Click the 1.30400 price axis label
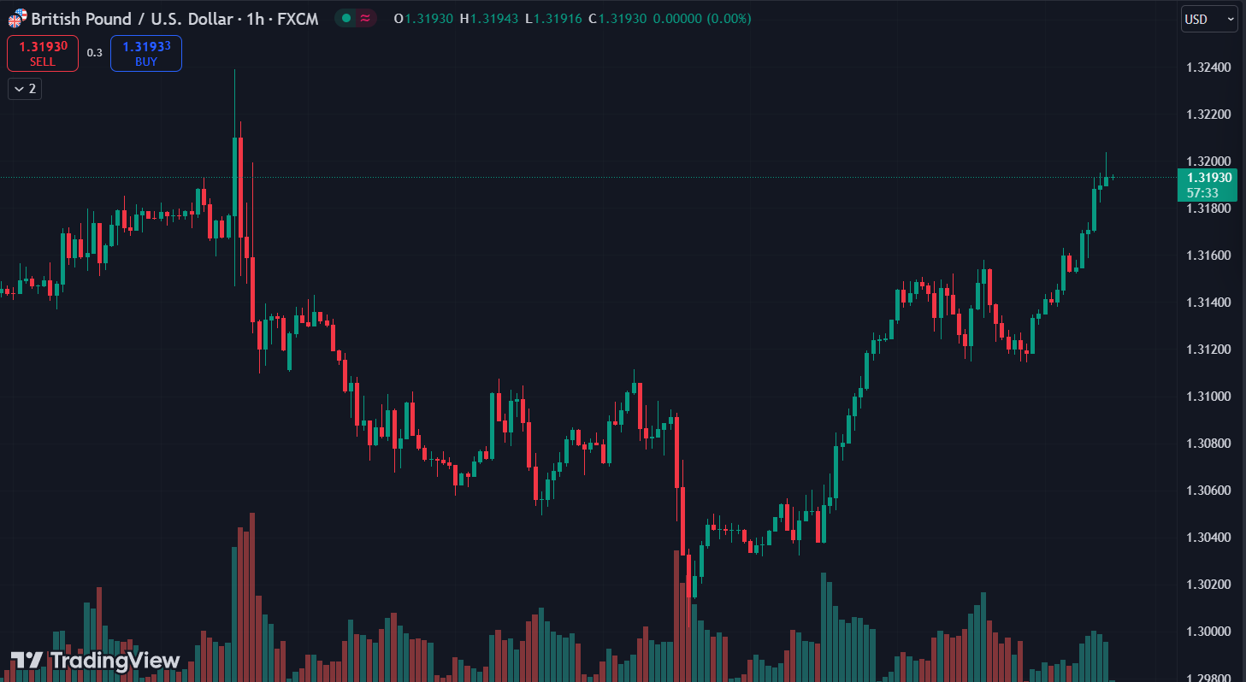 click(1209, 538)
